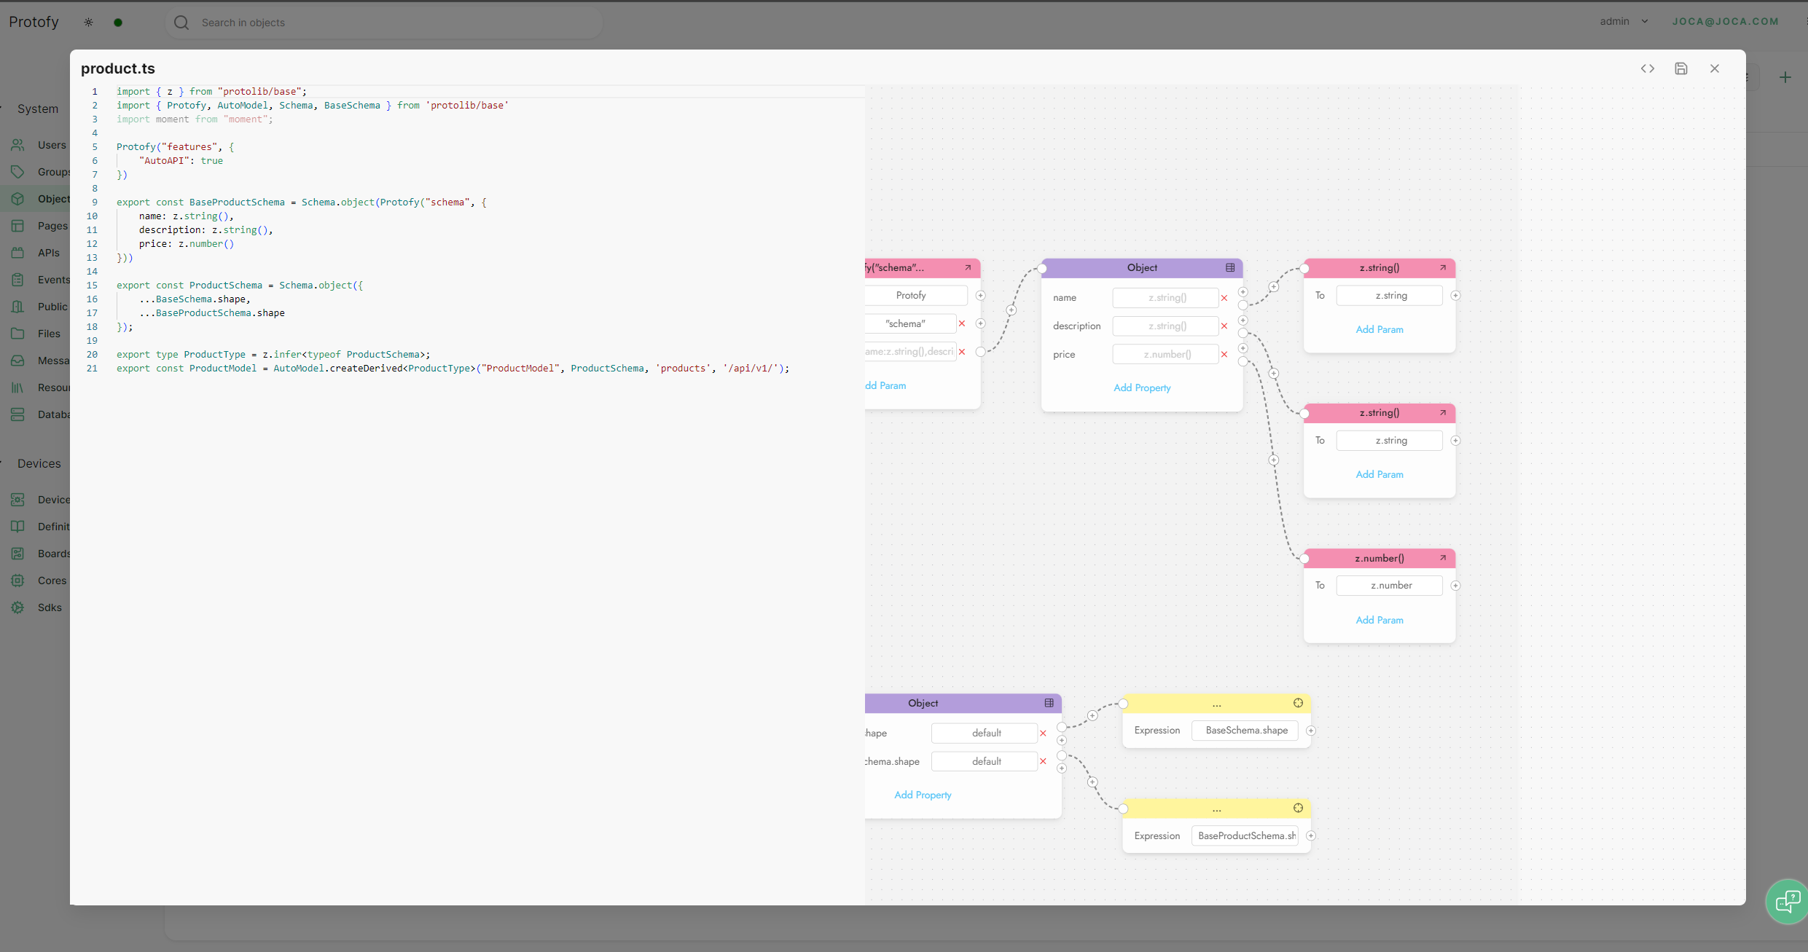Click Add Param under the z.number() node
This screenshot has height=952, width=1808.
click(1379, 621)
